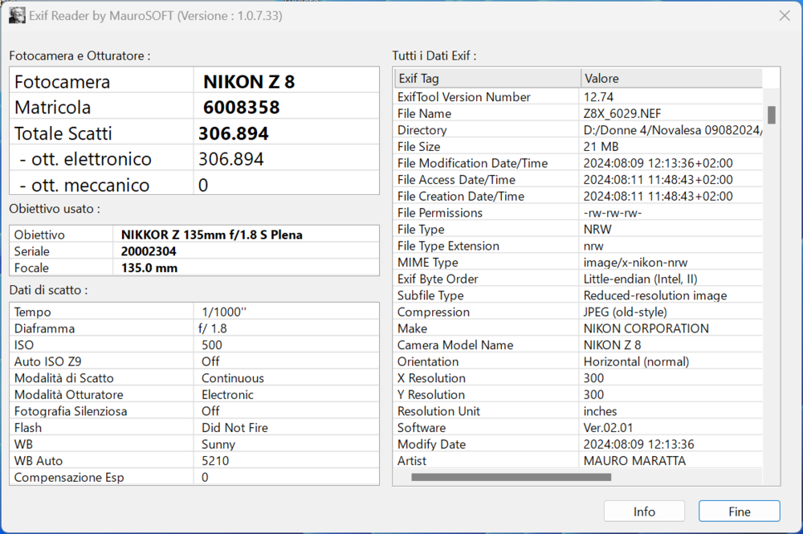803x534 pixels.
Task: Click the Resolution Unit value inches
Action: coord(600,411)
